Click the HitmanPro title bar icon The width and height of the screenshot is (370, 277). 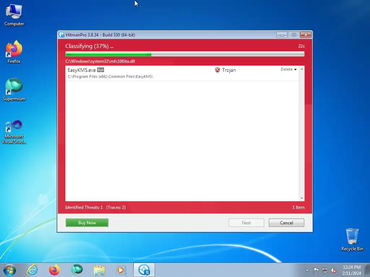point(61,35)
